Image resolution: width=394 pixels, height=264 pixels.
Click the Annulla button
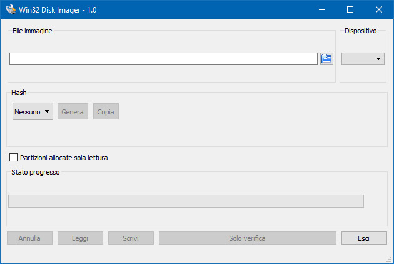(x=29, y=238)
